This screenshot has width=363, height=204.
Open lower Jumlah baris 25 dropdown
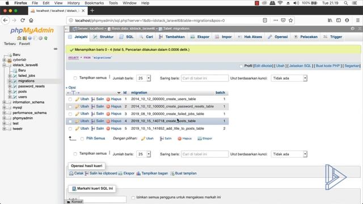coord(143,154)
